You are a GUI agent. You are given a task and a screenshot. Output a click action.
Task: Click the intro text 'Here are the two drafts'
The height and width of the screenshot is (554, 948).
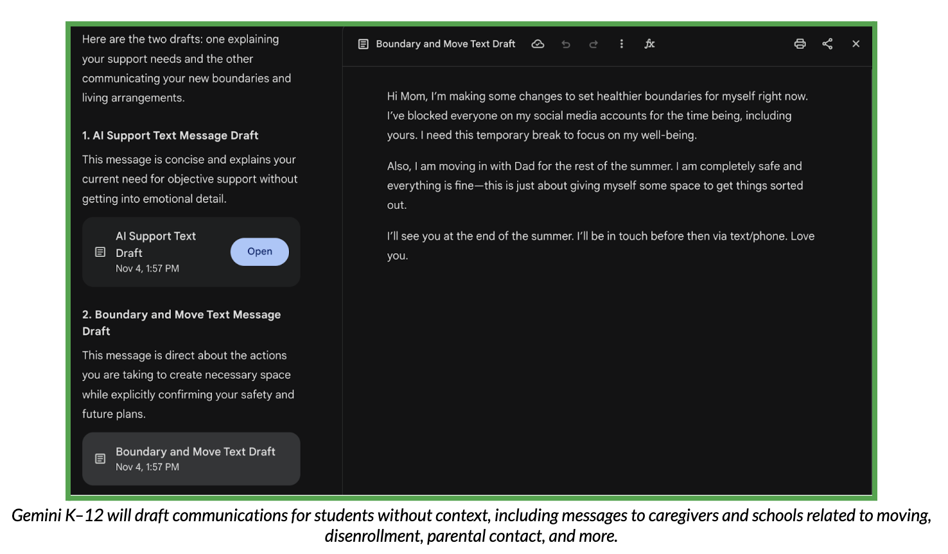tap(186, 68)
